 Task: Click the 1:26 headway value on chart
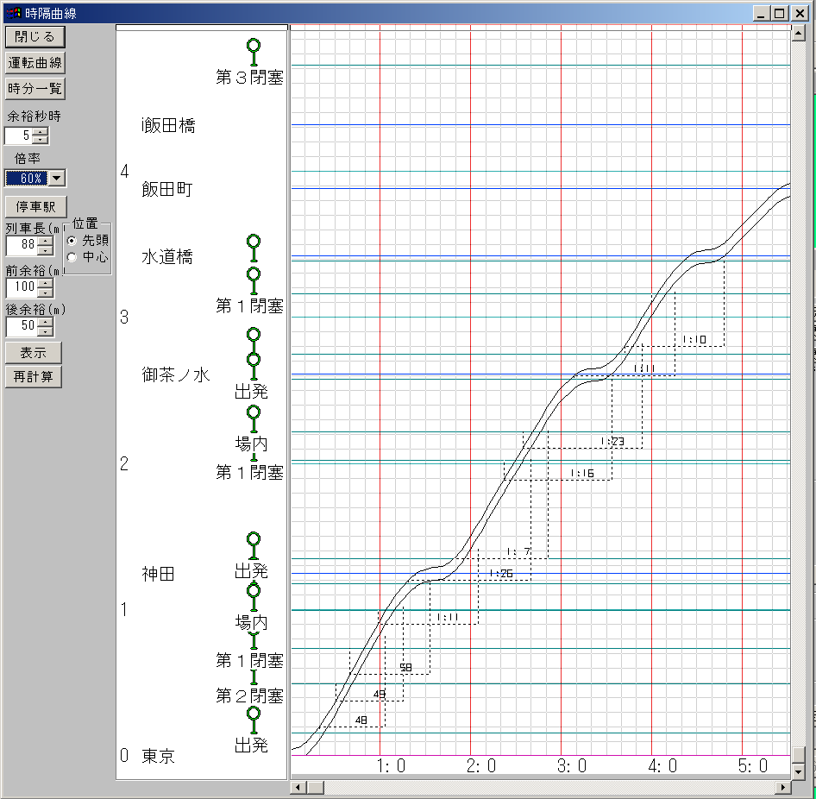501,573
